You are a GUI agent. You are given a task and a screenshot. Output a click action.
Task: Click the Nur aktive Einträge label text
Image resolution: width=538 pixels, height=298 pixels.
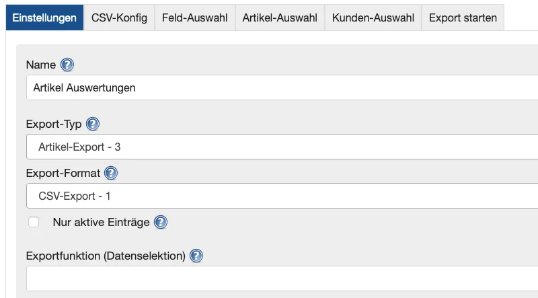click(x=101, y=222)
